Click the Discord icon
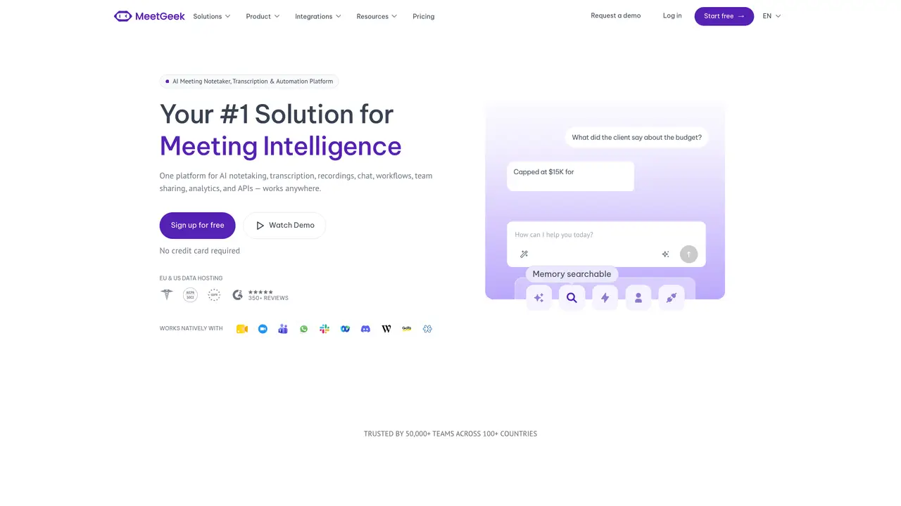The width and height of the screenshot is (901, 506). coord(365,329)
